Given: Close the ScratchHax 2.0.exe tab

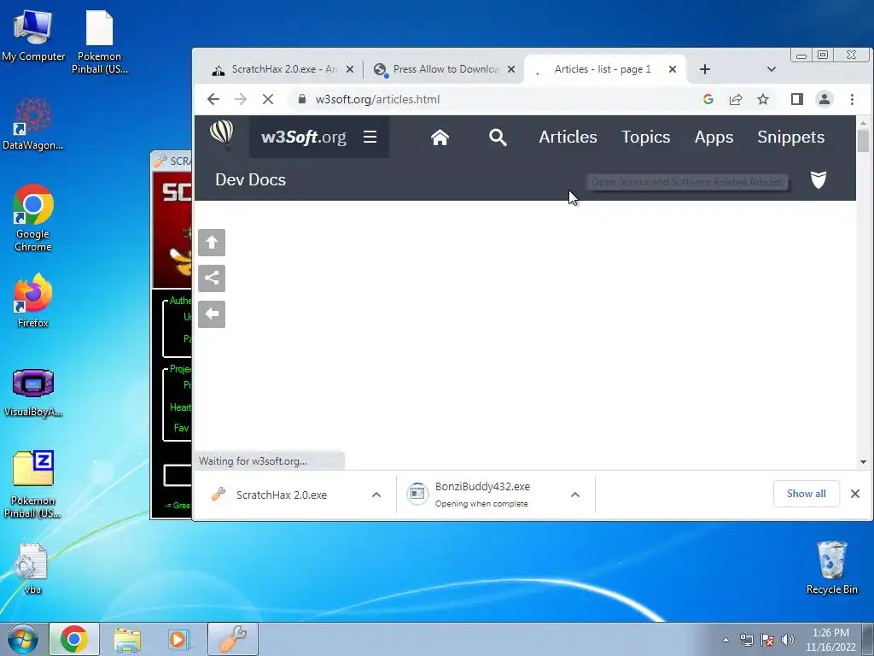Looking at the screenshot, I should [x=350, y=69].
